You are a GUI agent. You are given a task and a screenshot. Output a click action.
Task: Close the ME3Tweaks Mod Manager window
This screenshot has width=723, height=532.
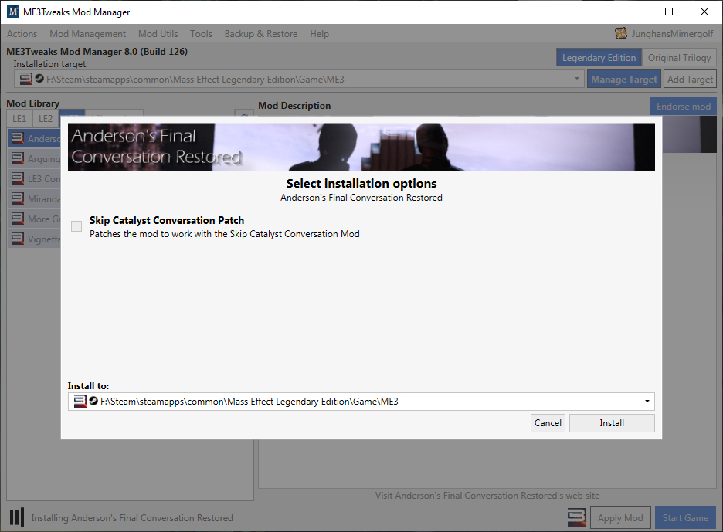tap(704, 12)
